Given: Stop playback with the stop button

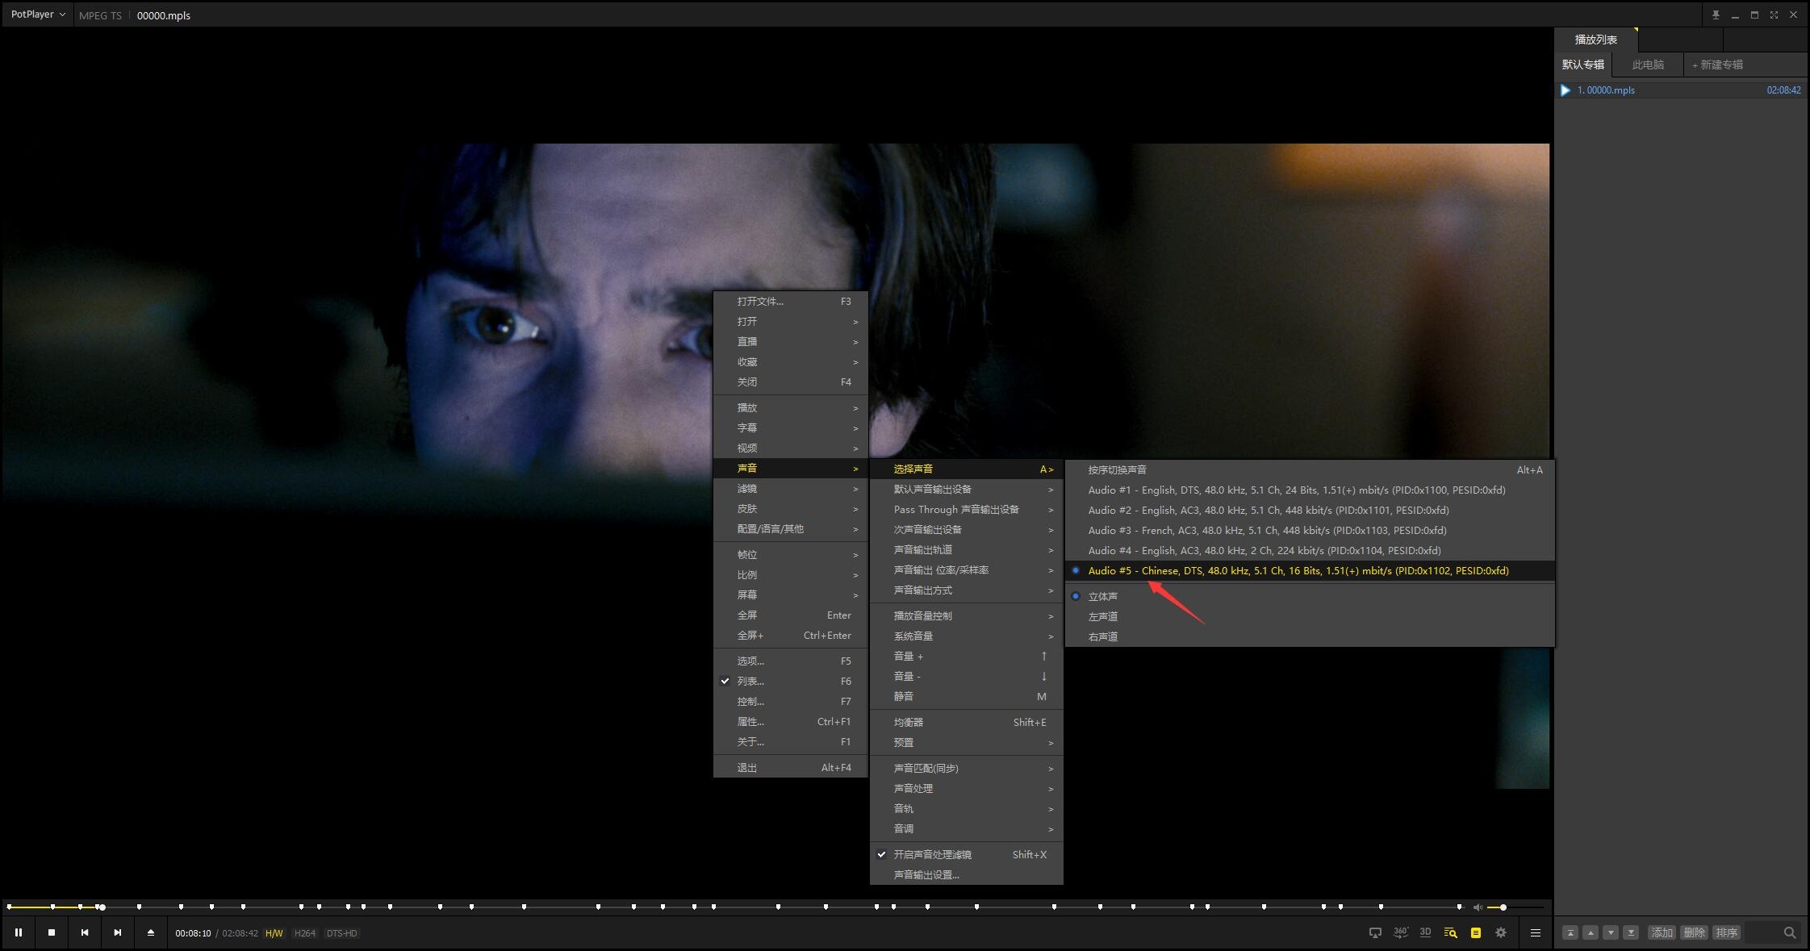Looking at the screenshot, I should [x=52, y=932].
